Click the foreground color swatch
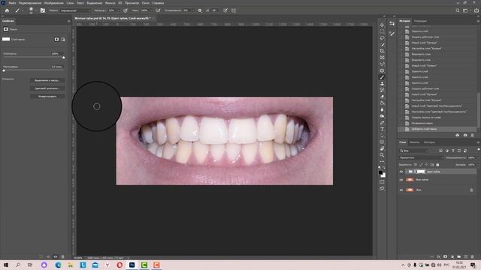Screen dimensions: 481x270 [x=381, y=172]
